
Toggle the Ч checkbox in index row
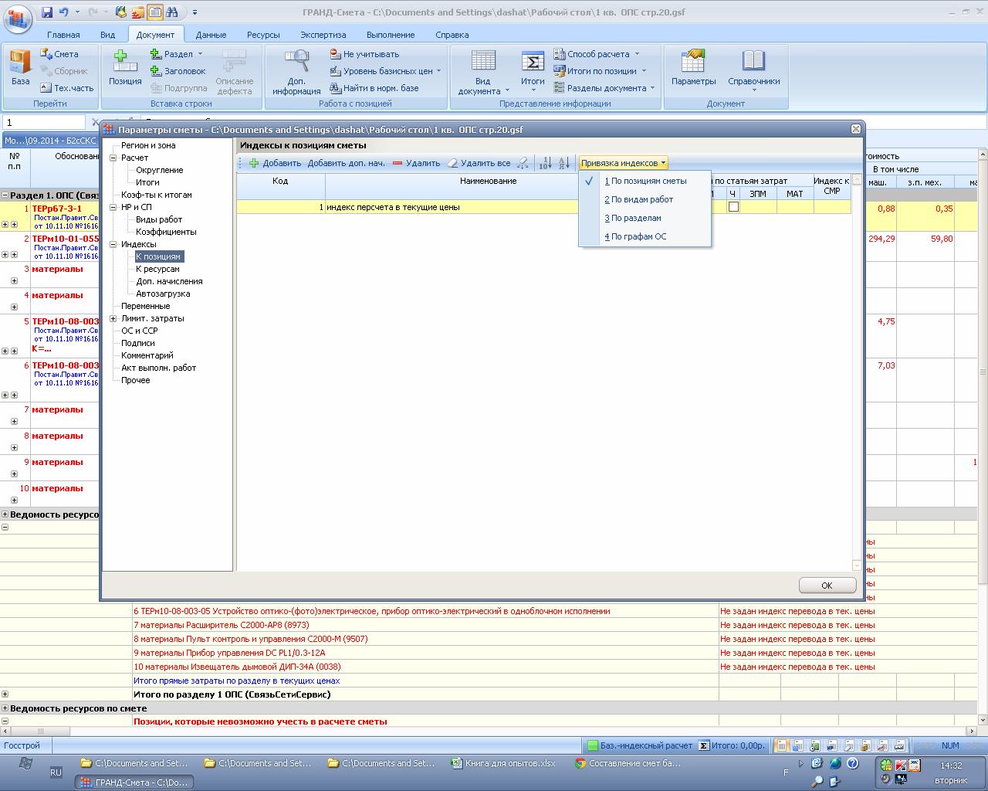pos(733,207)
